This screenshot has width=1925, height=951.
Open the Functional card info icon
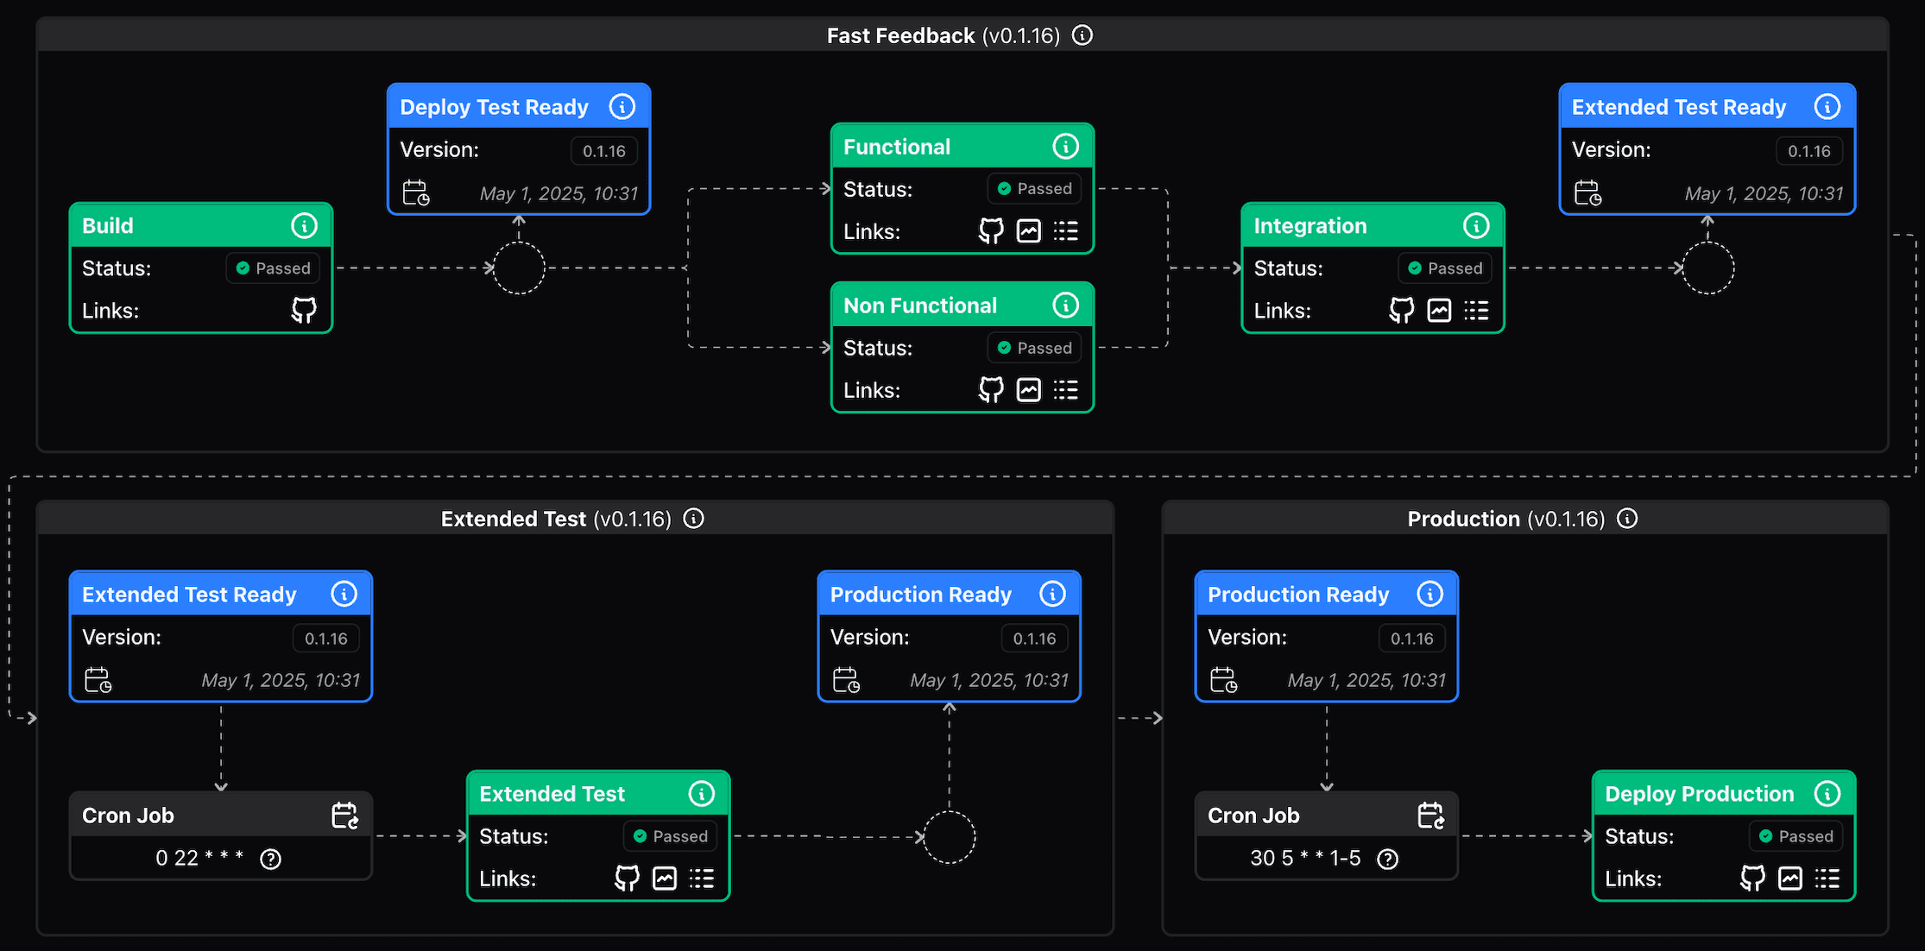[x=1065, y=147]
